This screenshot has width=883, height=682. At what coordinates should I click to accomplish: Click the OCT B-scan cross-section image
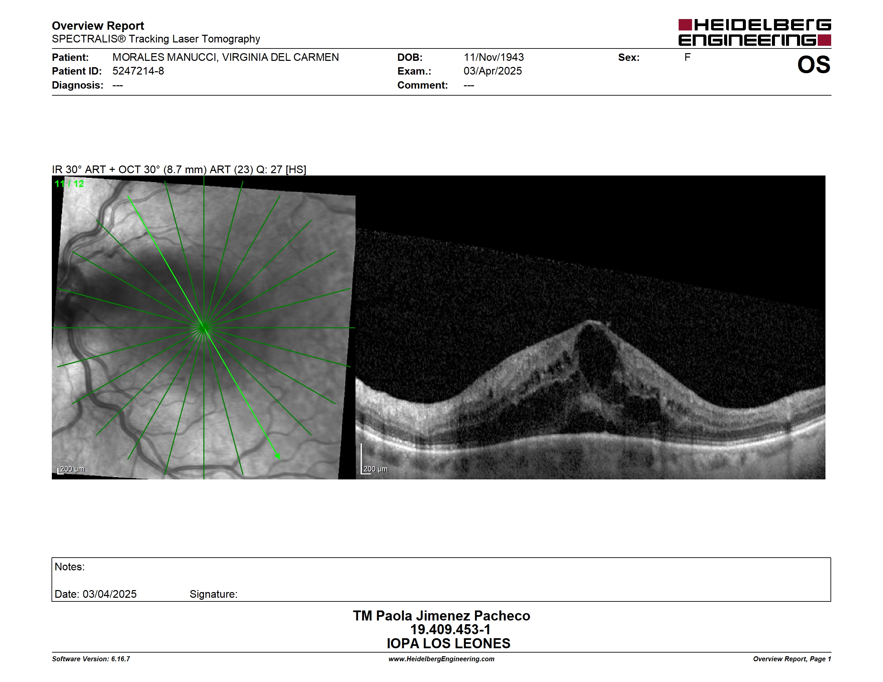click(590, 327)
